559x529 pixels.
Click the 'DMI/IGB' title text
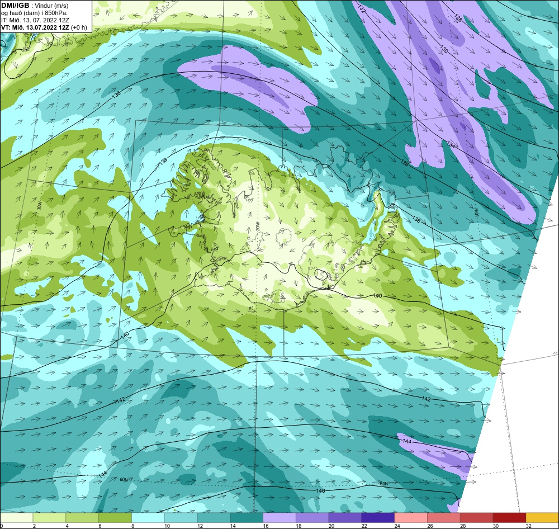coord(15,6)
